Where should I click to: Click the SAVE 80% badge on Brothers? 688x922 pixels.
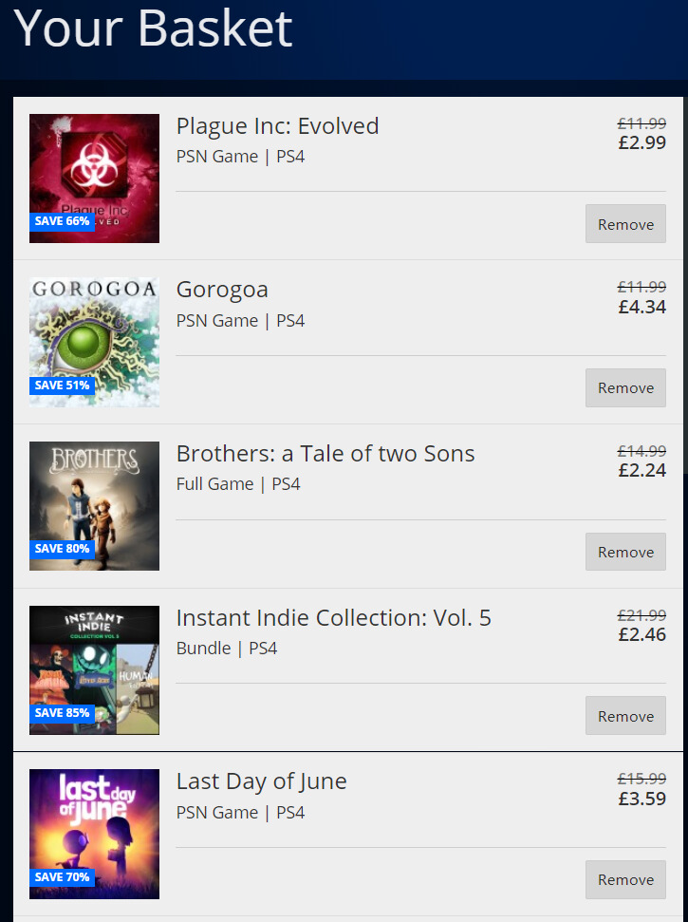coord(62,549)
